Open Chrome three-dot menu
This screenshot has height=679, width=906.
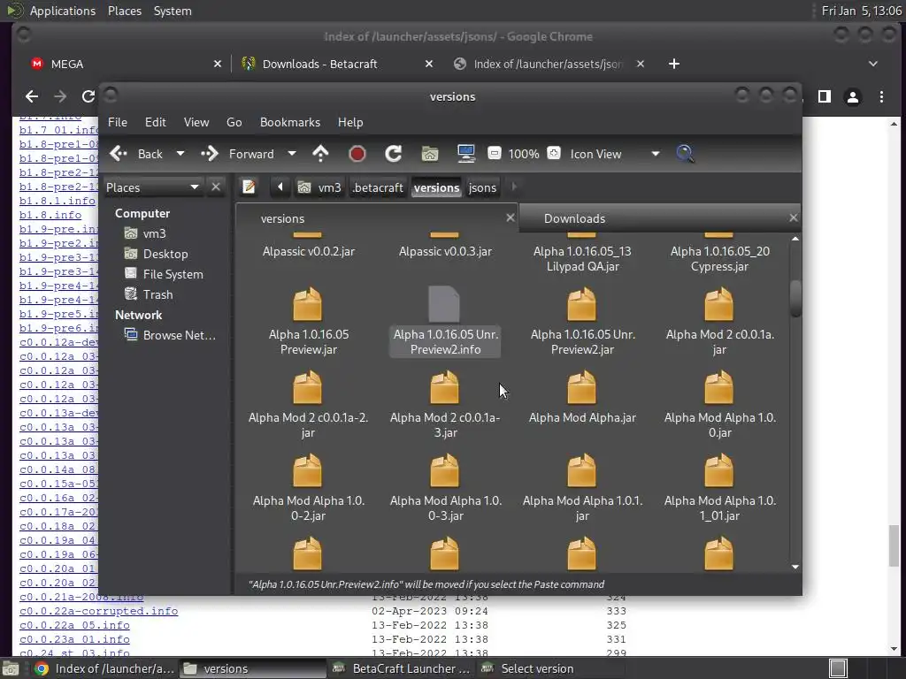pos(881,97)
